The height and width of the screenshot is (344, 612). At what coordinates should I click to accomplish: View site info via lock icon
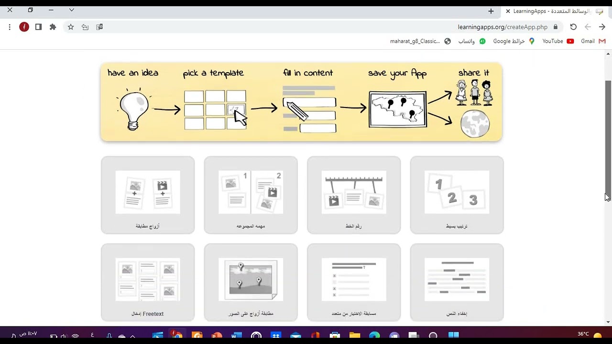[556, 27]
